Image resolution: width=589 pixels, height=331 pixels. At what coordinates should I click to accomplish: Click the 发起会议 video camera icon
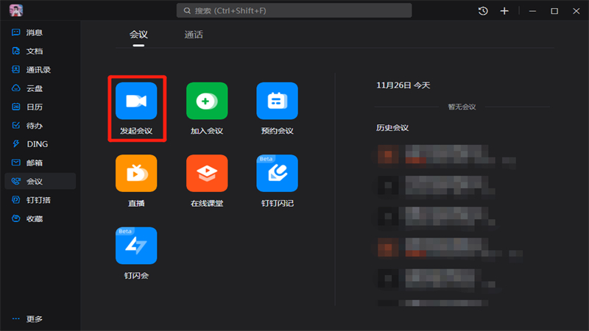coord(136,101)
